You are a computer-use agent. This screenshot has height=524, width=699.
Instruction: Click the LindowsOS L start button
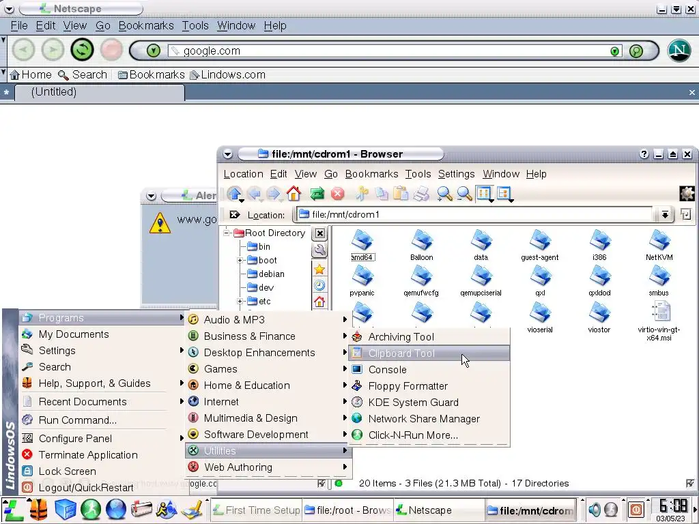point(13,510)
